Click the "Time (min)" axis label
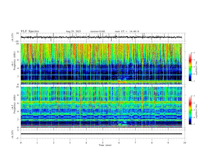Screen dimensions: 208x160 click(x=105, y=145)
